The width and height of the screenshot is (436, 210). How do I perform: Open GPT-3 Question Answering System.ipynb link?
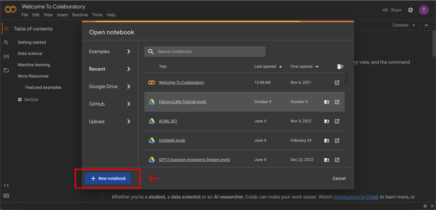(x=194, y=160)
